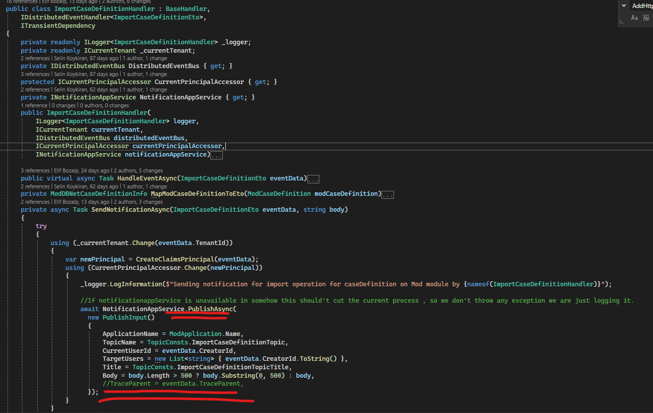653x413 pixels.
Task: Click the PublishAsync method call
Action: (210, 309)
